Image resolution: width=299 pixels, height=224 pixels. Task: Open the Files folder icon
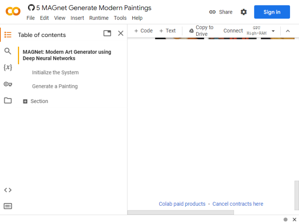click(x=8, y=100)
